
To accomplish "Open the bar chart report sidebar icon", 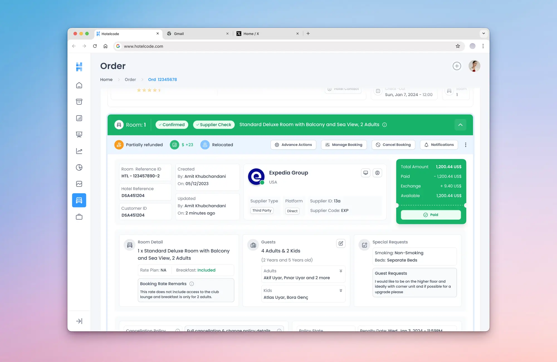I will point(79,118).
